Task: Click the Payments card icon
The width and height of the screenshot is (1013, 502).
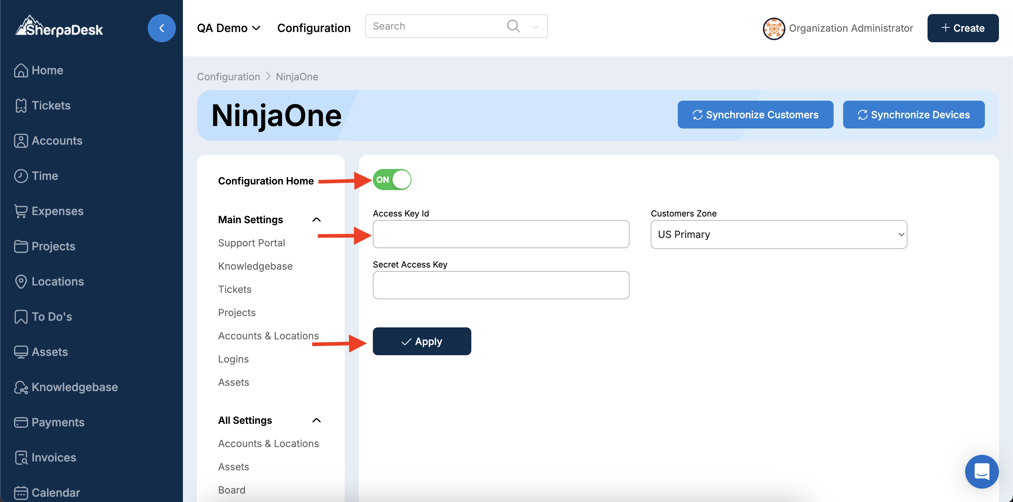Action: click(x=21, y=422)
